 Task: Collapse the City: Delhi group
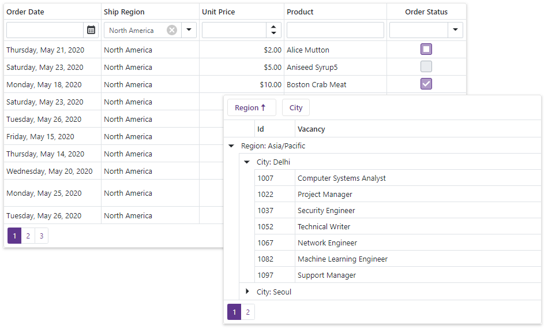coord(247,162)
